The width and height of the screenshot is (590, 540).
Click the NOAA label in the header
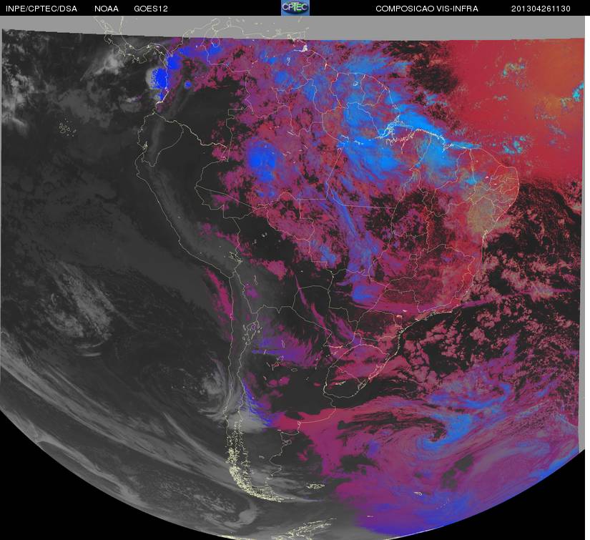[107, 9]
